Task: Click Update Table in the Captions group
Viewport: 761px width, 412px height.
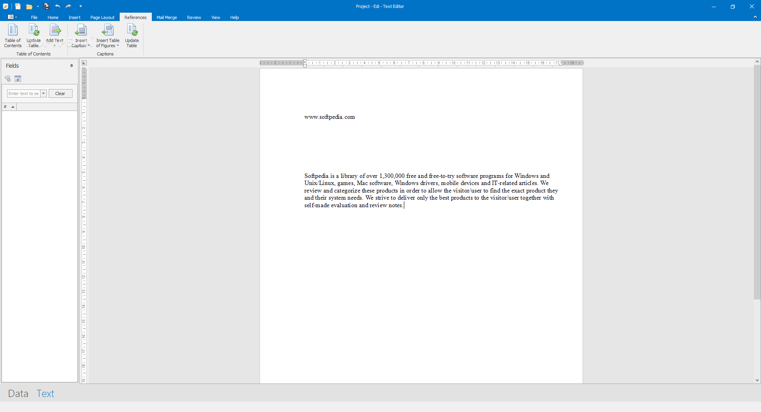Action: [x=132, y=36]
